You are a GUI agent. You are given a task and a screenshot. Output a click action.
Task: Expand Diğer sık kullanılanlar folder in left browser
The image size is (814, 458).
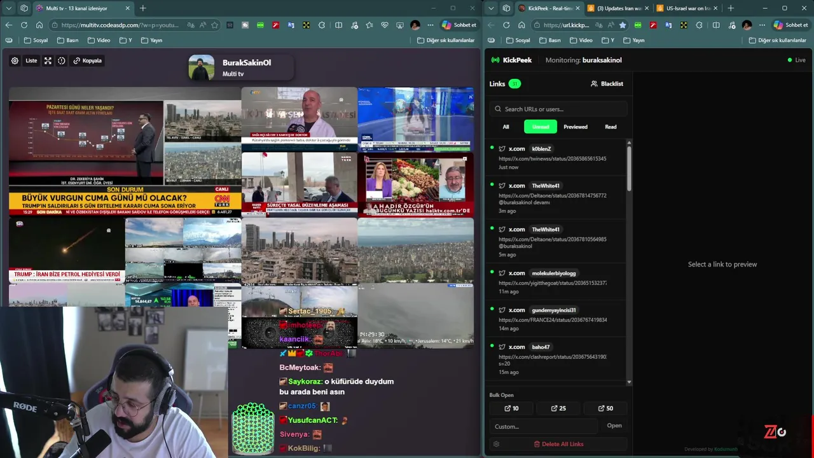coord(446,40)
